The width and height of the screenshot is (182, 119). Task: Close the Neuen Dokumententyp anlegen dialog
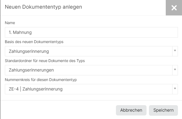pos(174,8)
